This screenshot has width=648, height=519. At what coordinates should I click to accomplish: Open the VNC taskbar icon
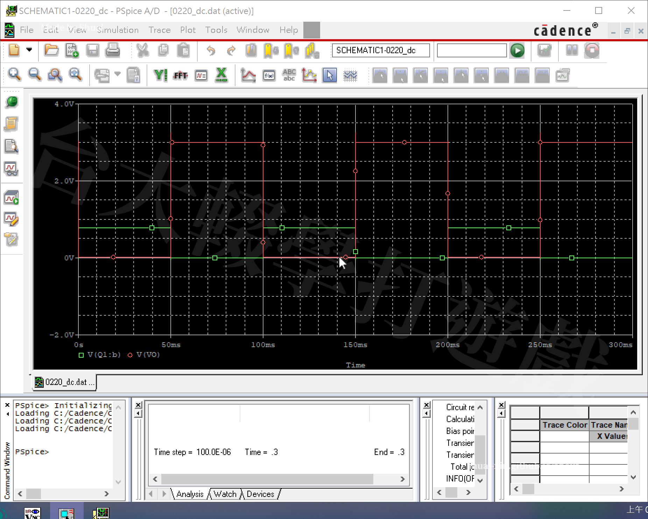coord(33,513)
